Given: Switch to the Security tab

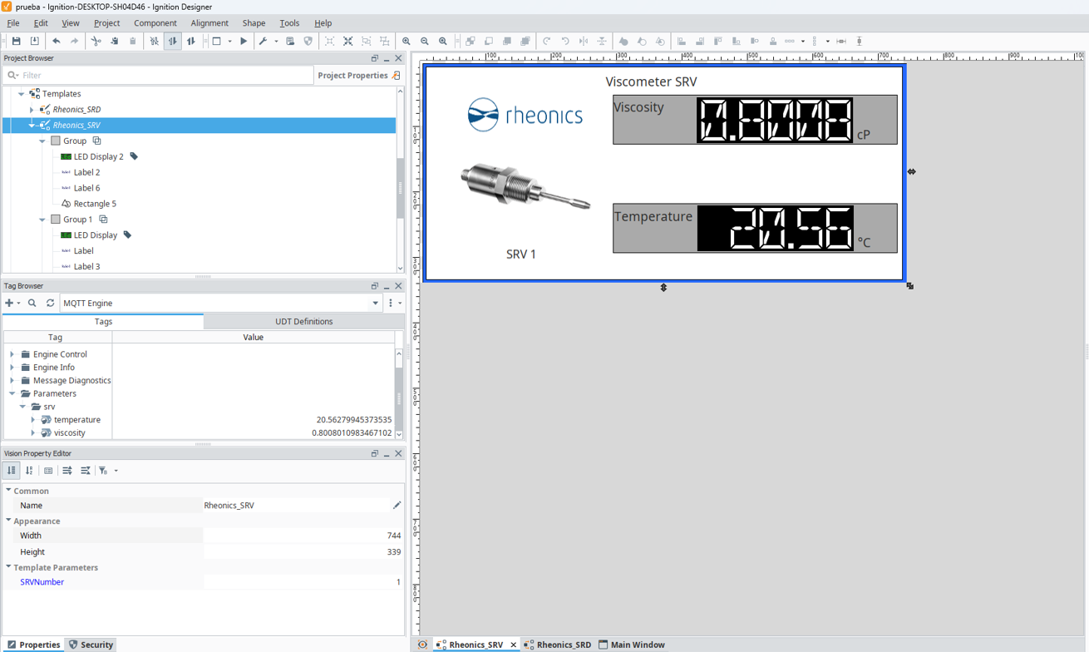Looking at the screenshot, I should tap(91, 645).
